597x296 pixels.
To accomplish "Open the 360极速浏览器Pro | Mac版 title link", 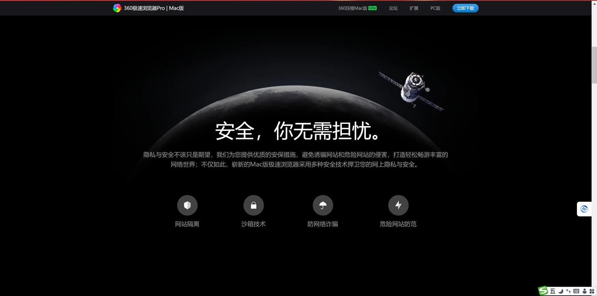I will [x=154, y=8].
